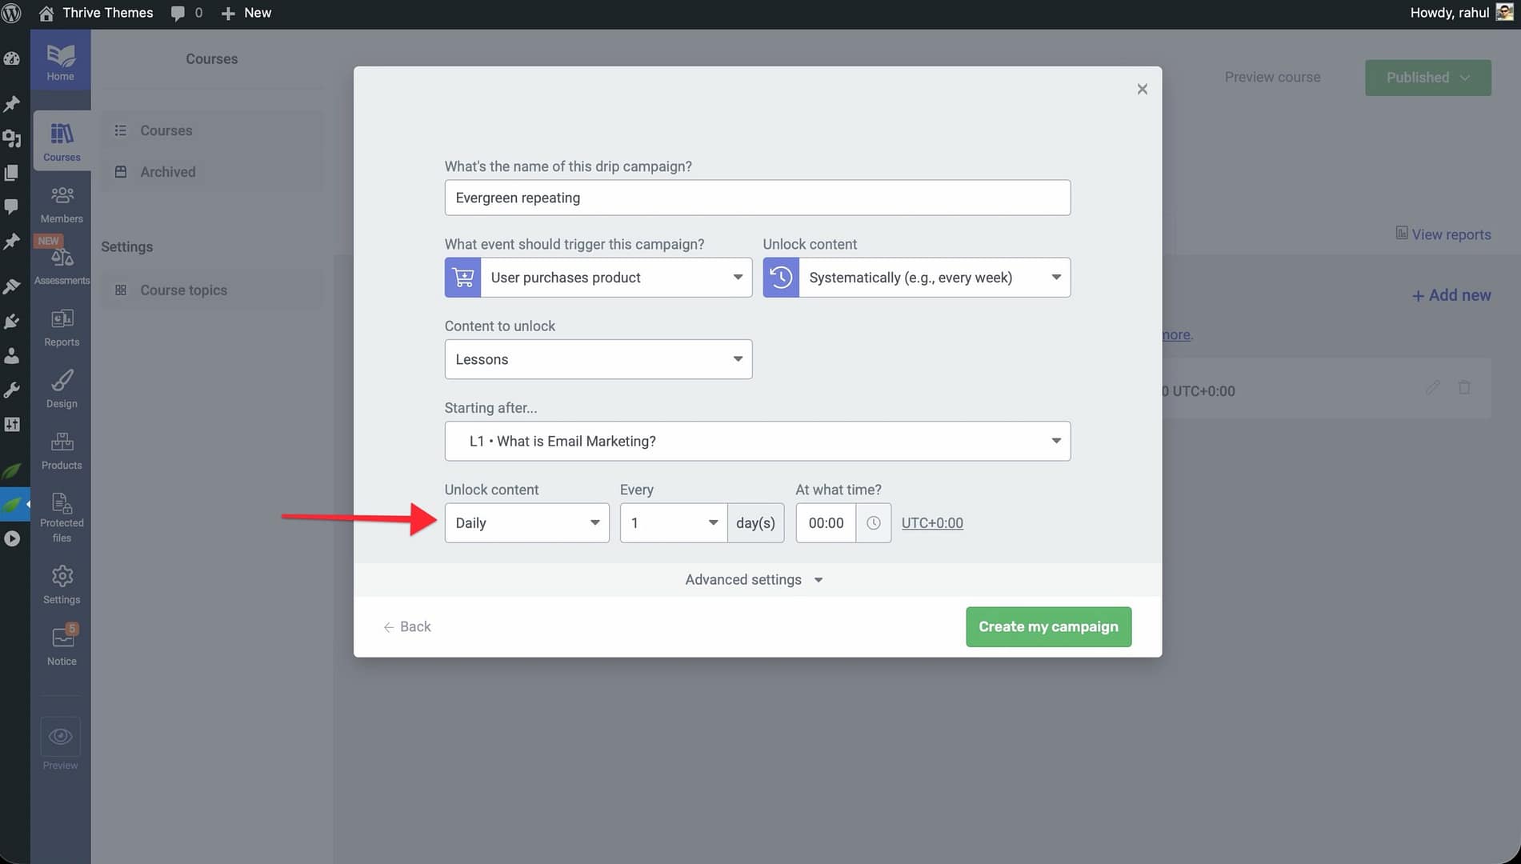
Task: Toggle the Preview eye icon
Action: (60, 736)
